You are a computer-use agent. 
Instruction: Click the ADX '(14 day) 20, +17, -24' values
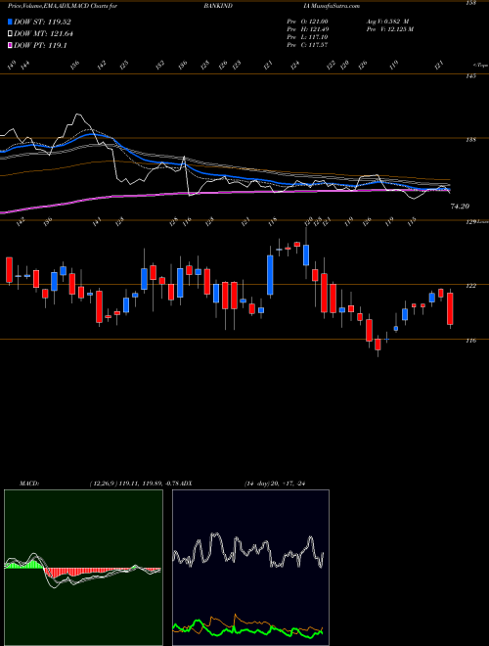pos(275,484)
